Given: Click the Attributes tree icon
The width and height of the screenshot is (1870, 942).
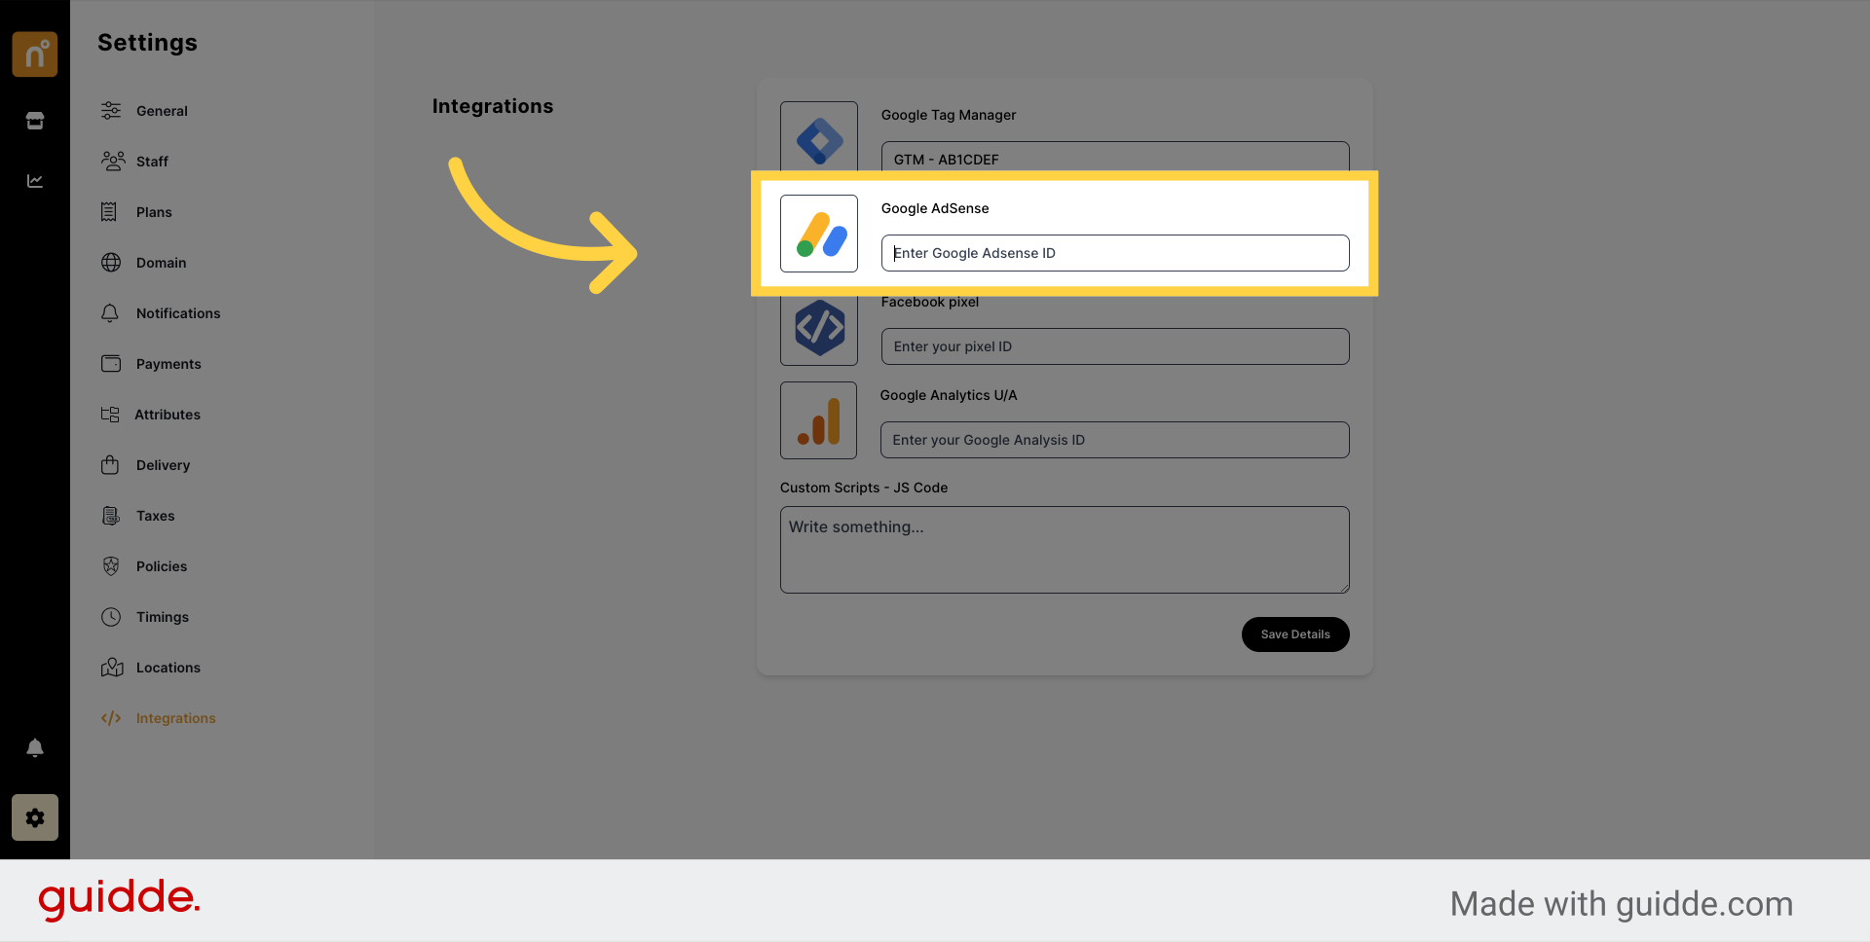Looking at the screenshot, I should pos(110,415).
